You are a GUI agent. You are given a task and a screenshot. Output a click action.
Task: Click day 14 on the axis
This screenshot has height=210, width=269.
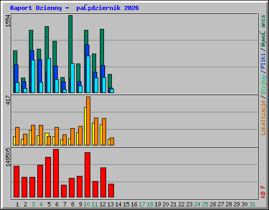coord(118,204)
